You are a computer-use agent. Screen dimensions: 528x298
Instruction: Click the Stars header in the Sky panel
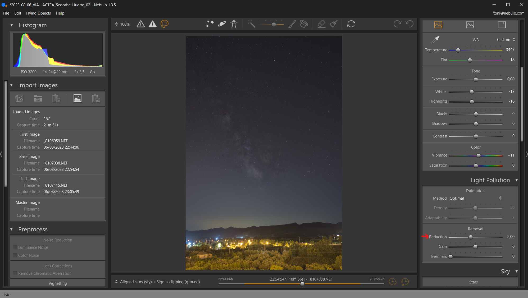pos(474,282)
